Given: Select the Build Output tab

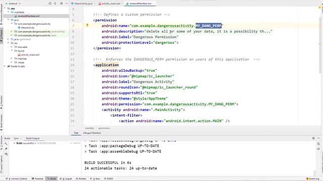Looking at the screenshot, I should [32, 138].
